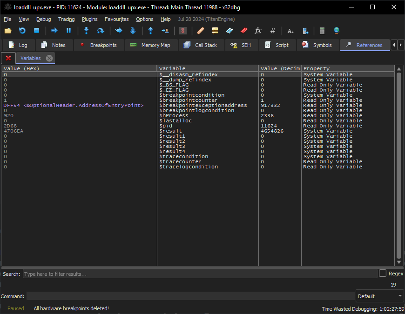Click the Step Over icon
405x314 pixels.
[x=100, y=31]
